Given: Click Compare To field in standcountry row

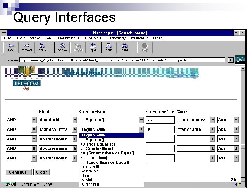Looking at the screenshot, I should [x=160, y=130].
